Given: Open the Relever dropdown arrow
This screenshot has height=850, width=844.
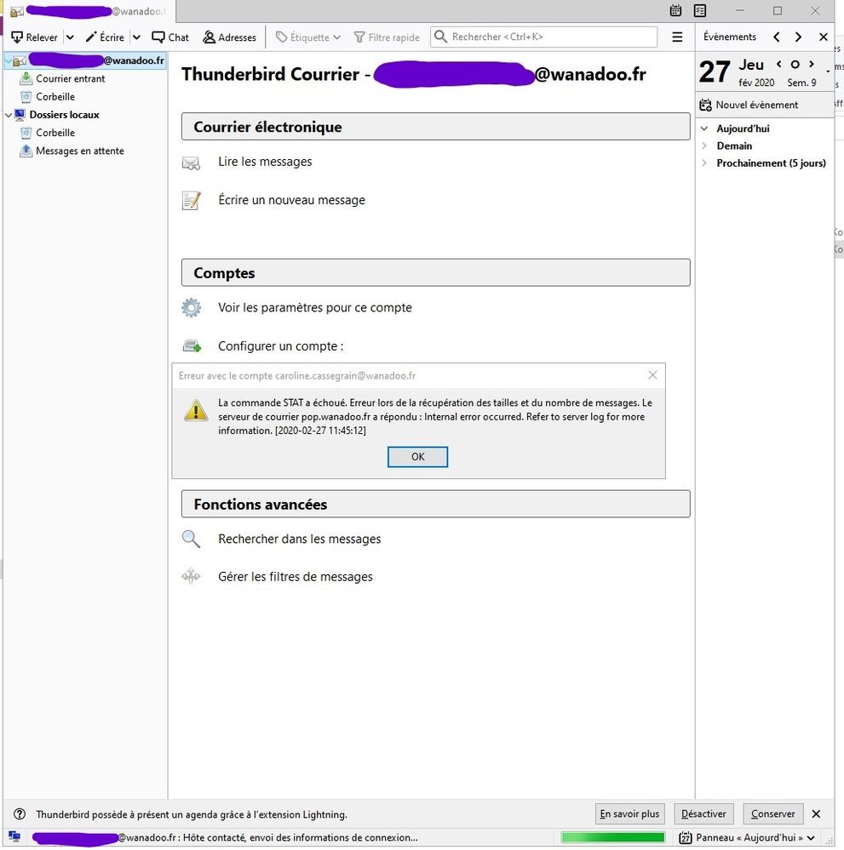Looking at the screenshot, I should tap(70, 37).
